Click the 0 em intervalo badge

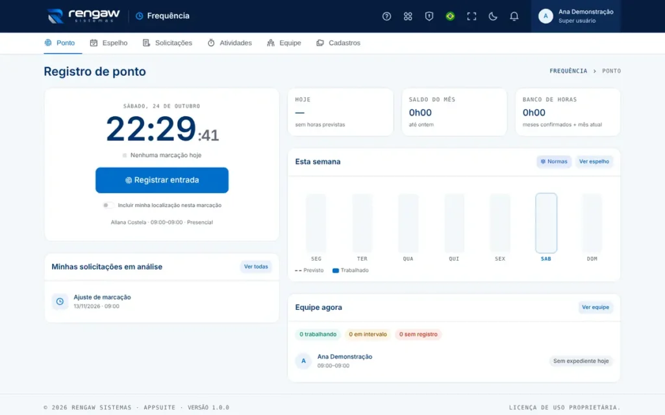(x=368, y=334)
